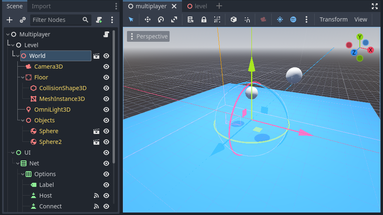
Task: Click the Host node signals icon
Action: [x=96, y=196]
